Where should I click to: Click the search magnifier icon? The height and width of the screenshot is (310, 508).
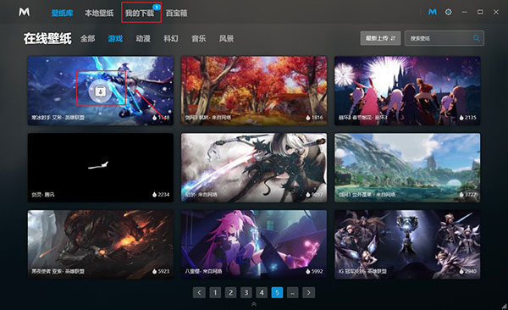[x=476, y=38]
